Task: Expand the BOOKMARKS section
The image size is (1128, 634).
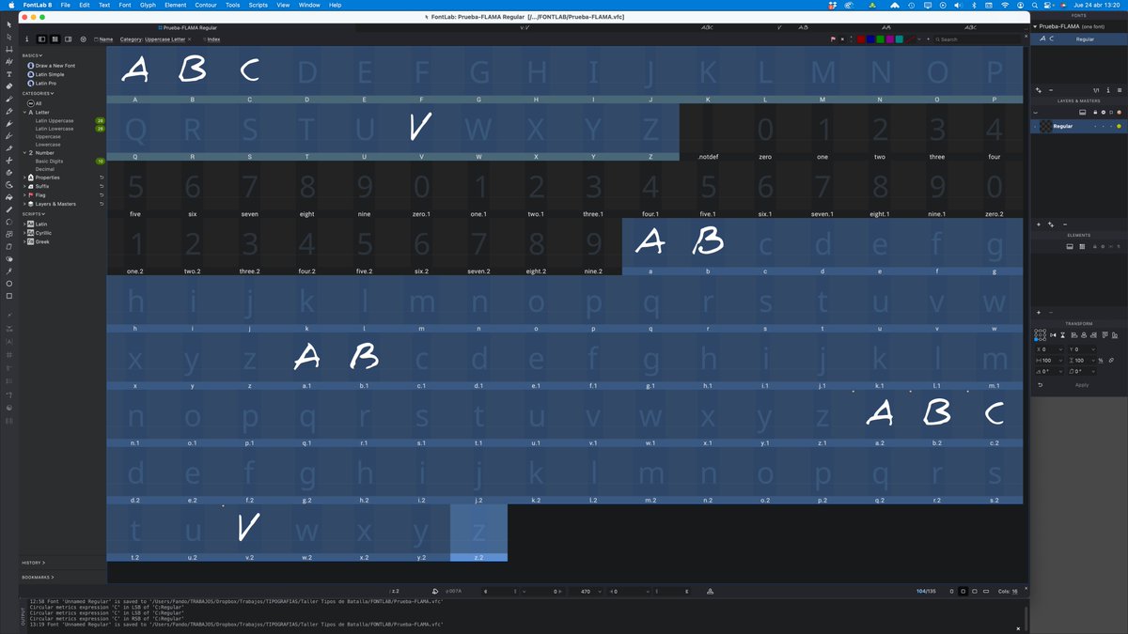Action: click(38, 577)
